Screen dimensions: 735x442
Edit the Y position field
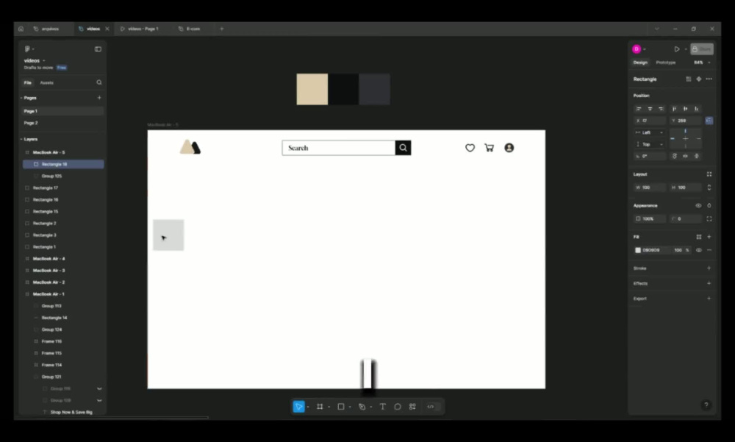685,121
